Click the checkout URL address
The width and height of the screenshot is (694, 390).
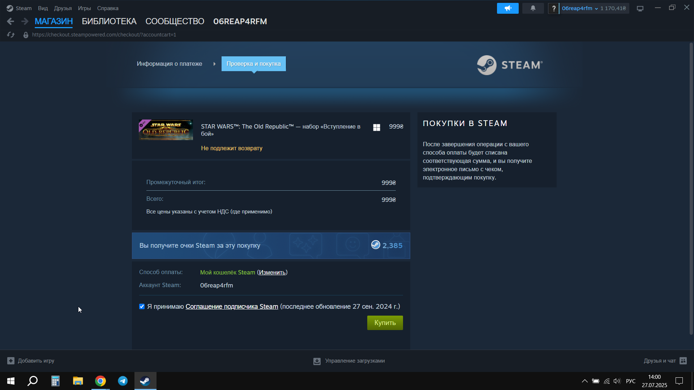(104, 35)
